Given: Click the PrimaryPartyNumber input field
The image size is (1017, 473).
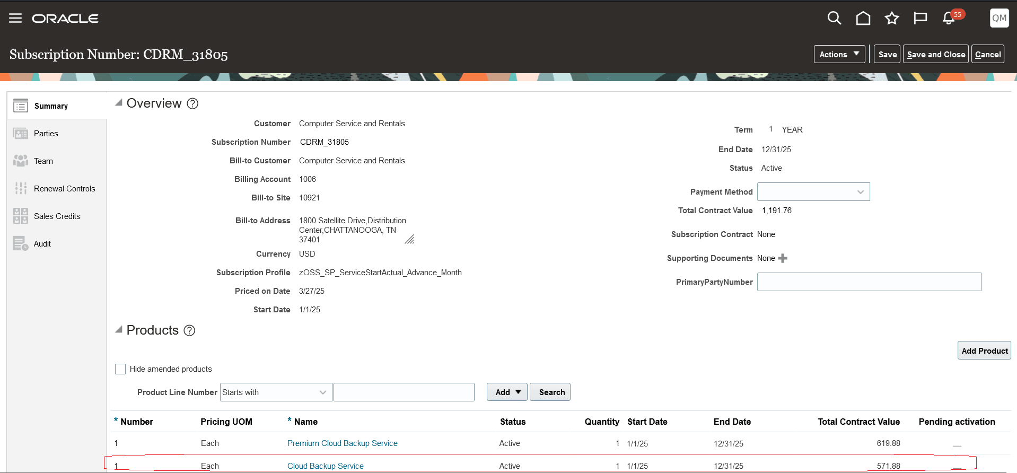Looking at the screenshot, I should coord(870,282).
